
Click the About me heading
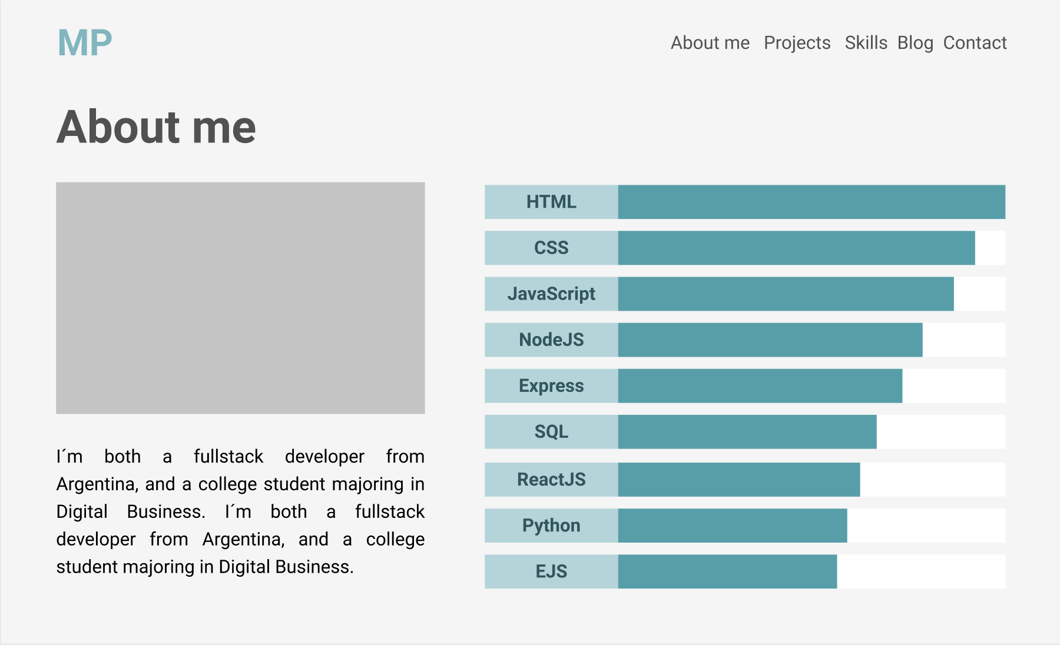point(156,127)
